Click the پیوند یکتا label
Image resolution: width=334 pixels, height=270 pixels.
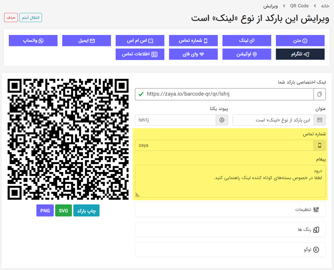(x=219, y=109)
